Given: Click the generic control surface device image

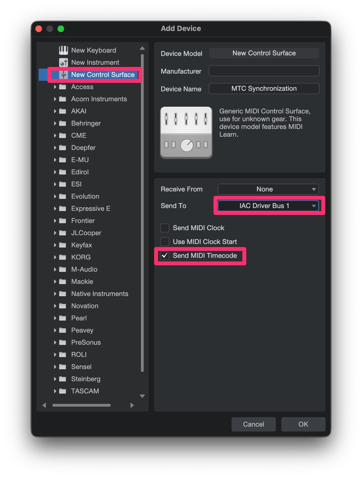Looking at the screenshot, I should coord(186,133).
